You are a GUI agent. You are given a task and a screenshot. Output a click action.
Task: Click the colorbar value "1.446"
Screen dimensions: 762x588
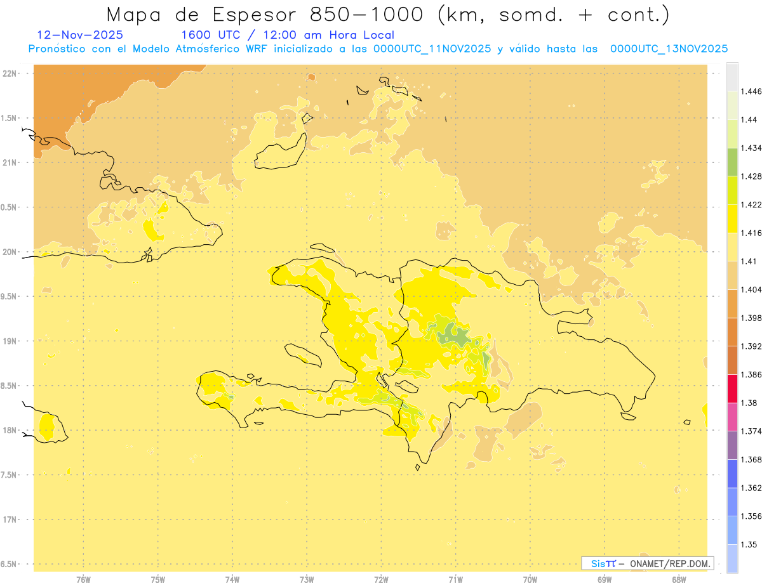750,91
